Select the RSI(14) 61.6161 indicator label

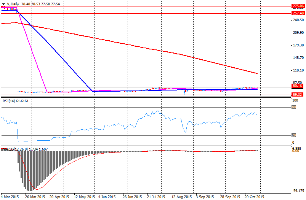tap(15, 101)
